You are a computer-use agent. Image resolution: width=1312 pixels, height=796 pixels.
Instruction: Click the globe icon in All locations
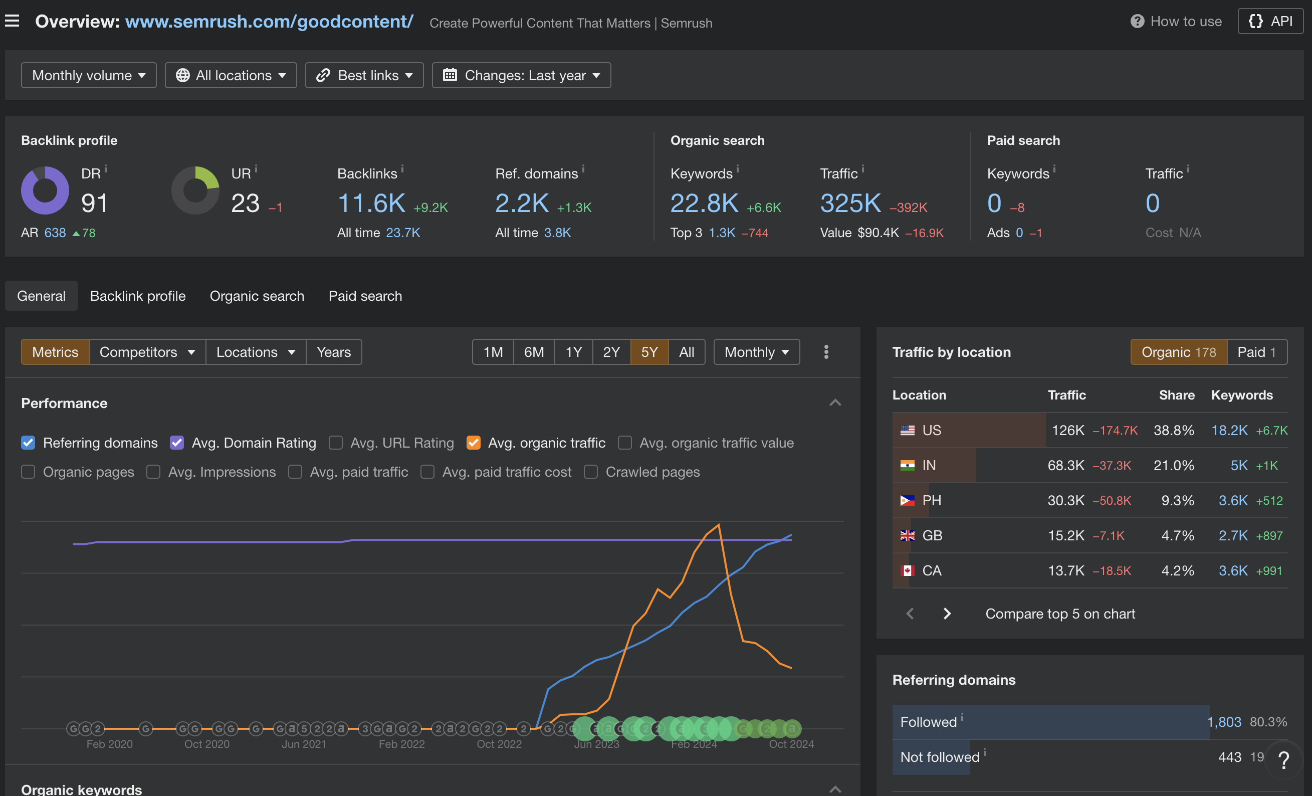182,75
